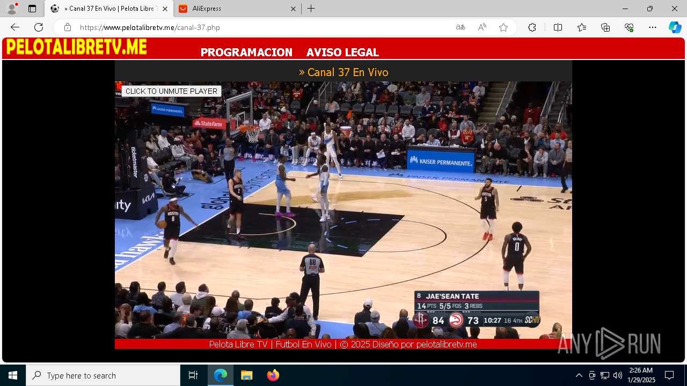Screen dimensions: 687x386
Task: Click the address bar URL field
Action: point(263,27)
